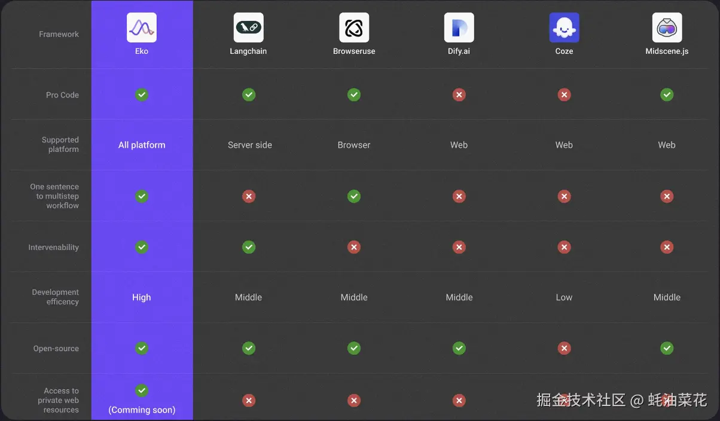720x421 pixels.
Task: Click the 'Framework' row label
Action: [59, 34]
